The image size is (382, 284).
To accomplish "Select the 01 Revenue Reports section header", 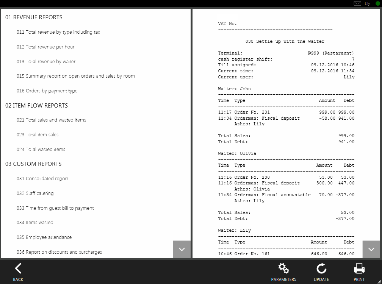I will click(x=34, y=17).
